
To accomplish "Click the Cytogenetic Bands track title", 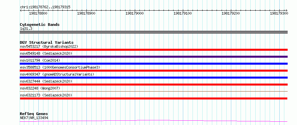I will tap(40, 25).
